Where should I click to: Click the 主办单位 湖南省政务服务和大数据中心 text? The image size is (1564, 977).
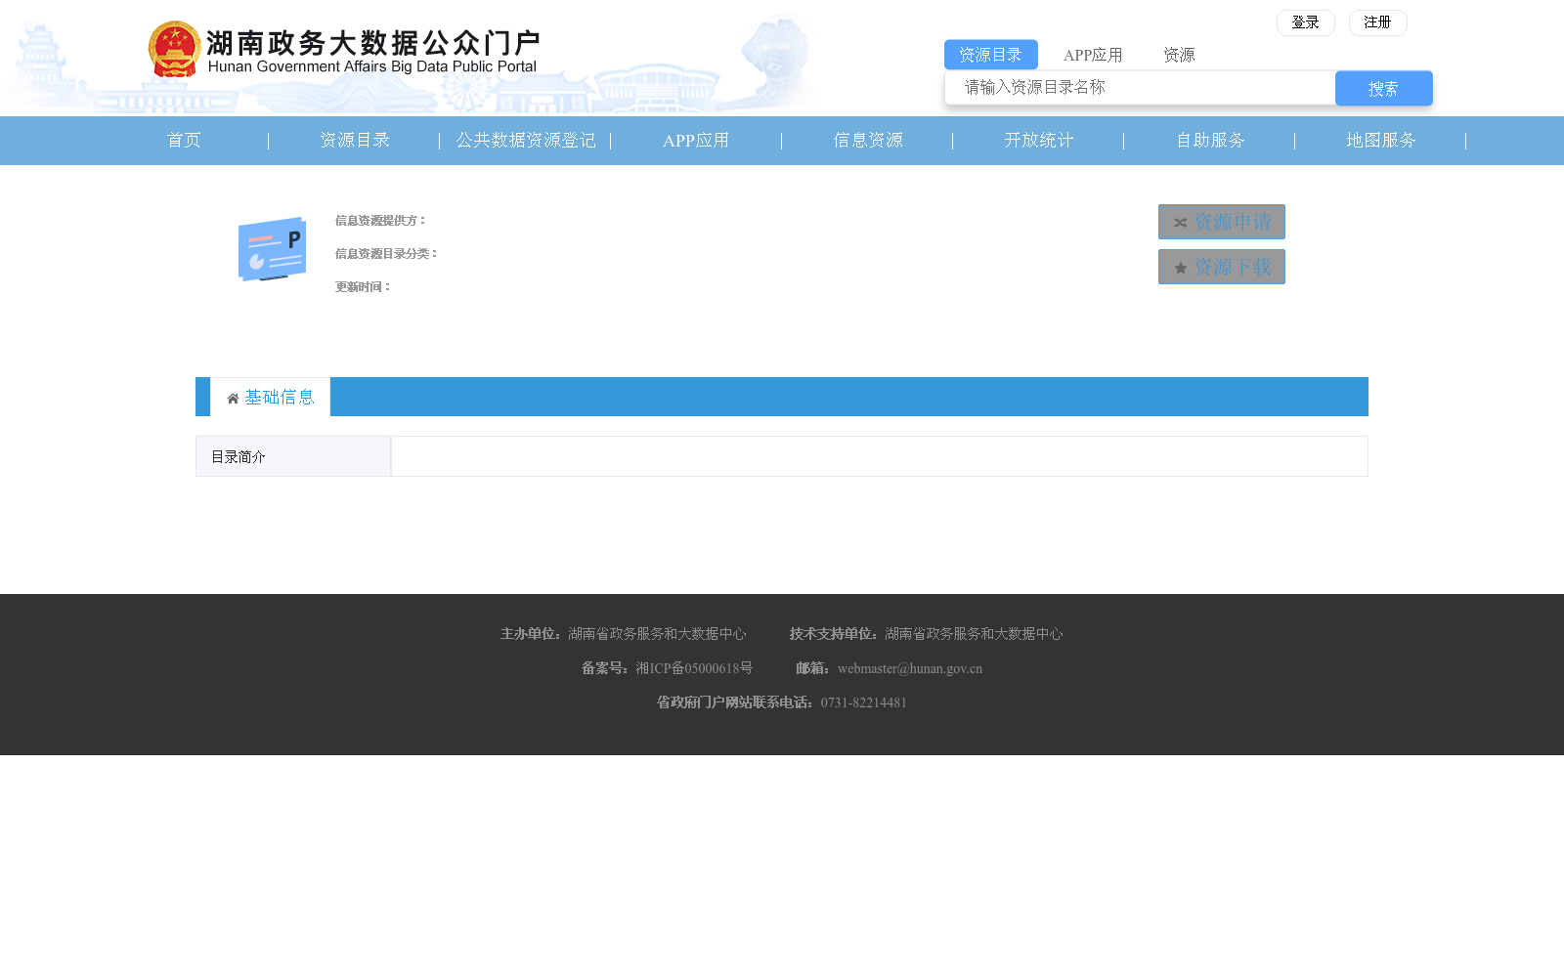[624, 634]
